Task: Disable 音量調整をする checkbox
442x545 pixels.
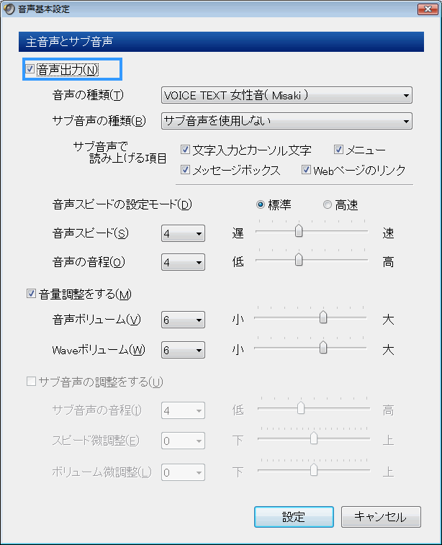Action: coord(31,294)
